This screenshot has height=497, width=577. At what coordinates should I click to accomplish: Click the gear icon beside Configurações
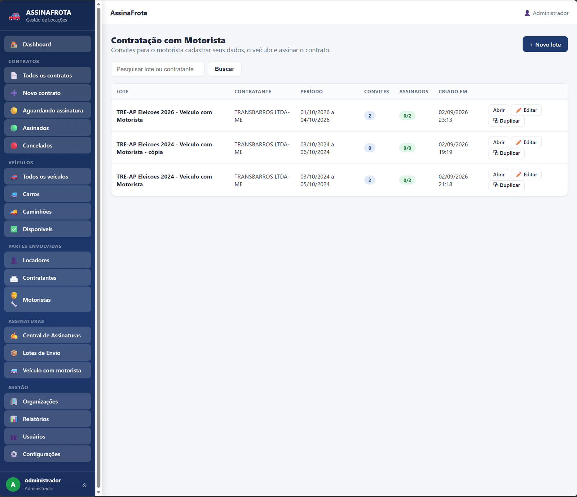pos(14,454)
